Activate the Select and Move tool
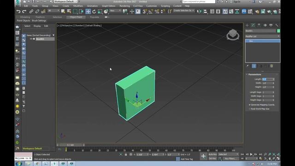Image resolution: width=295 pixels, height=166 pixels. (88, 12)
